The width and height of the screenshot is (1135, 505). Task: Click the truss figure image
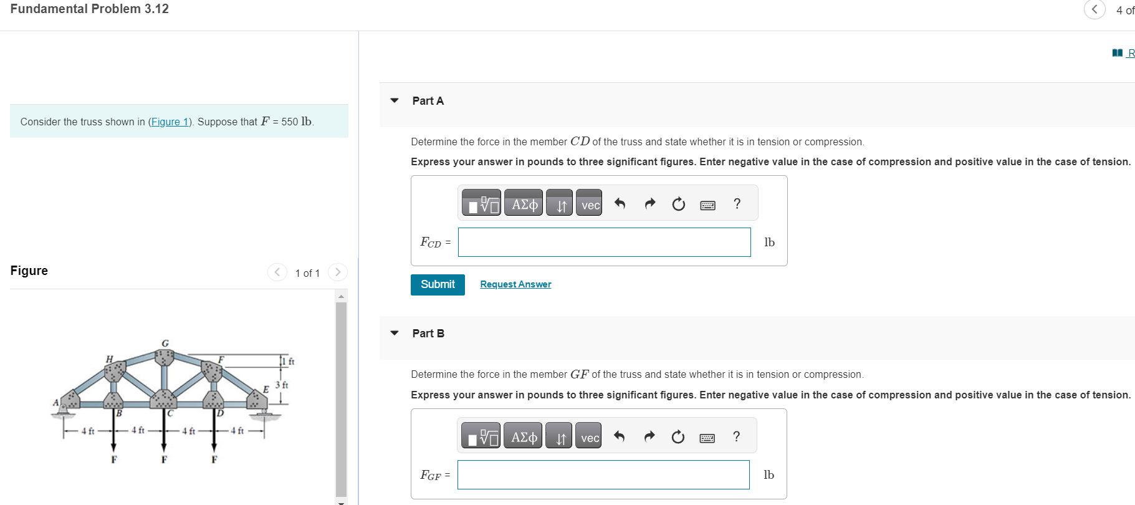(x=173, y=402)
